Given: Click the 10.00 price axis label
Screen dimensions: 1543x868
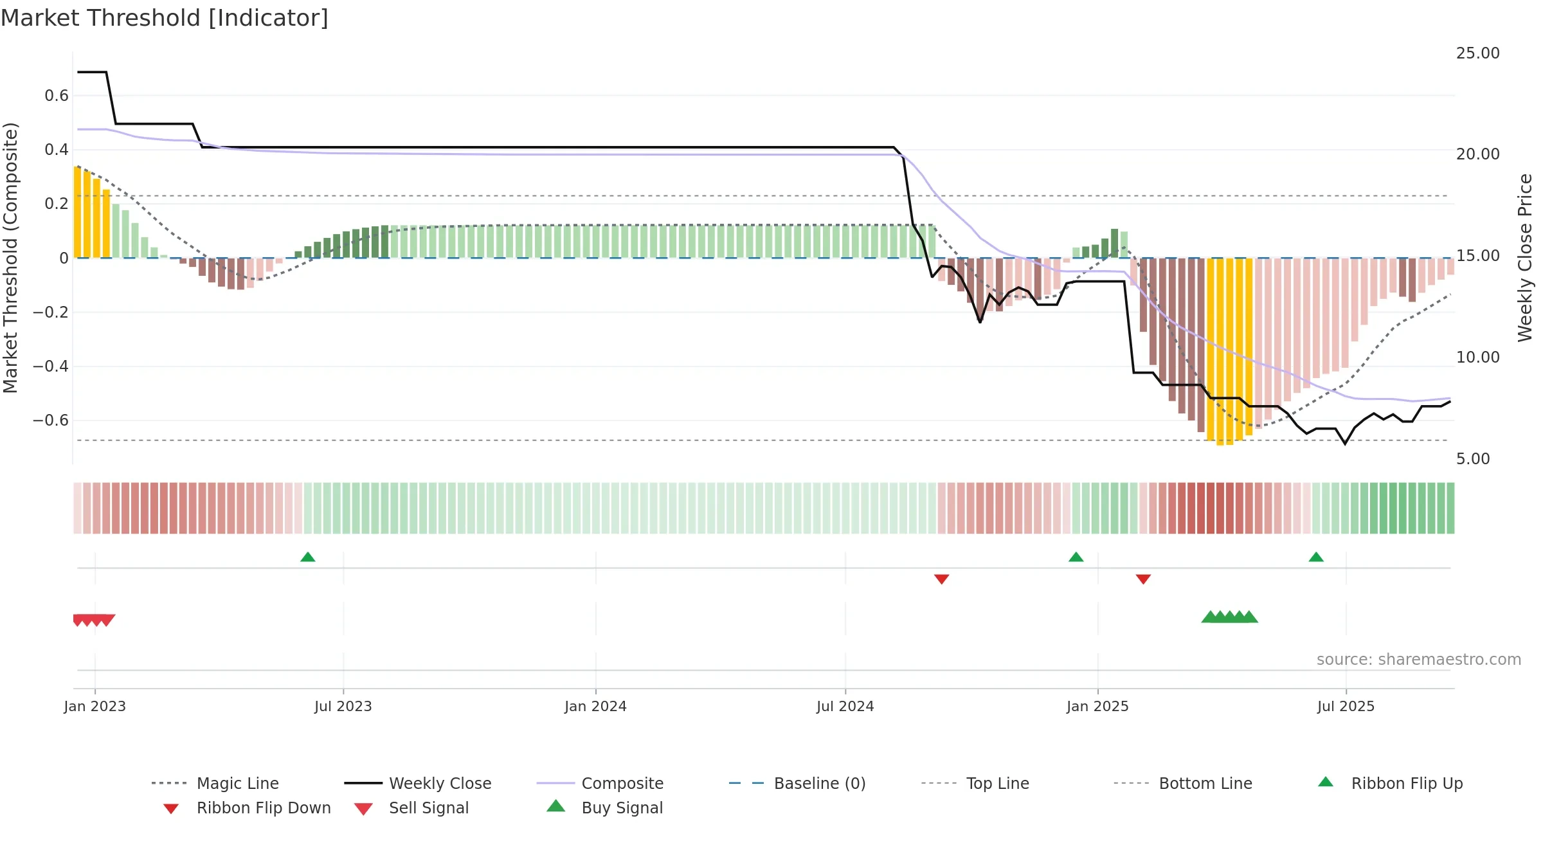Looking at the screenshot, I should 1478,357.
